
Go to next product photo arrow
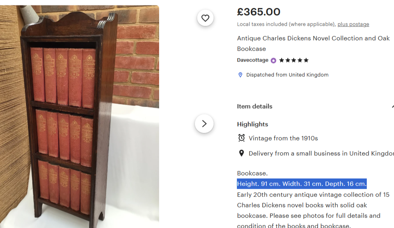tap(204, 124)
